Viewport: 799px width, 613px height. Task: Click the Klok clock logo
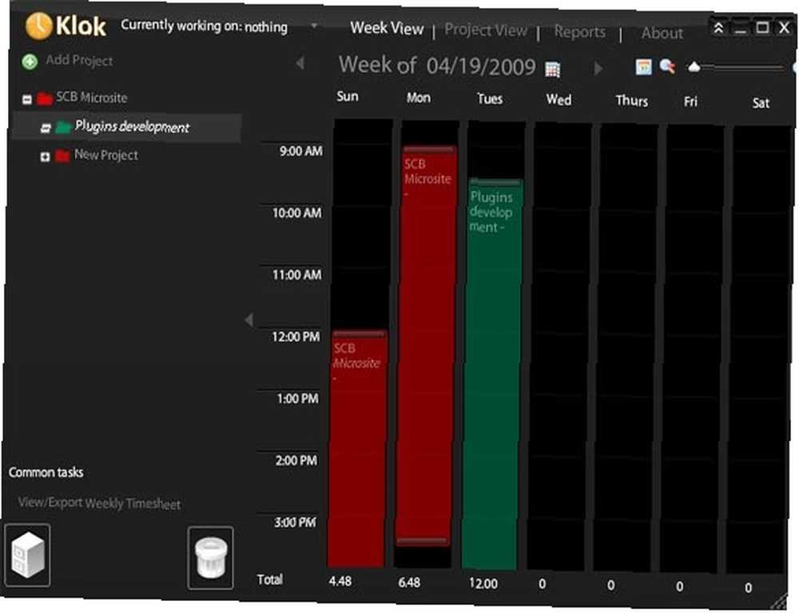tap(38, 26)
